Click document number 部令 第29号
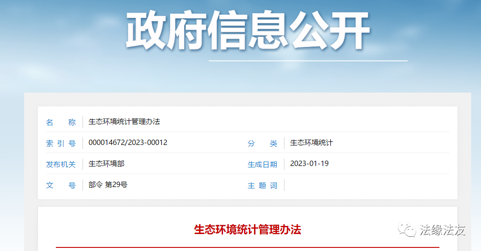The image size is (481, 251). point(108,185)
